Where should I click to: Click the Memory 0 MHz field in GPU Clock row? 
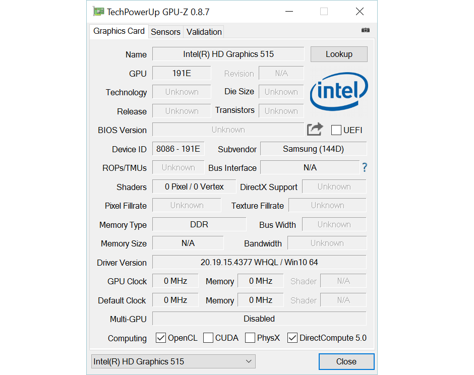261,281
